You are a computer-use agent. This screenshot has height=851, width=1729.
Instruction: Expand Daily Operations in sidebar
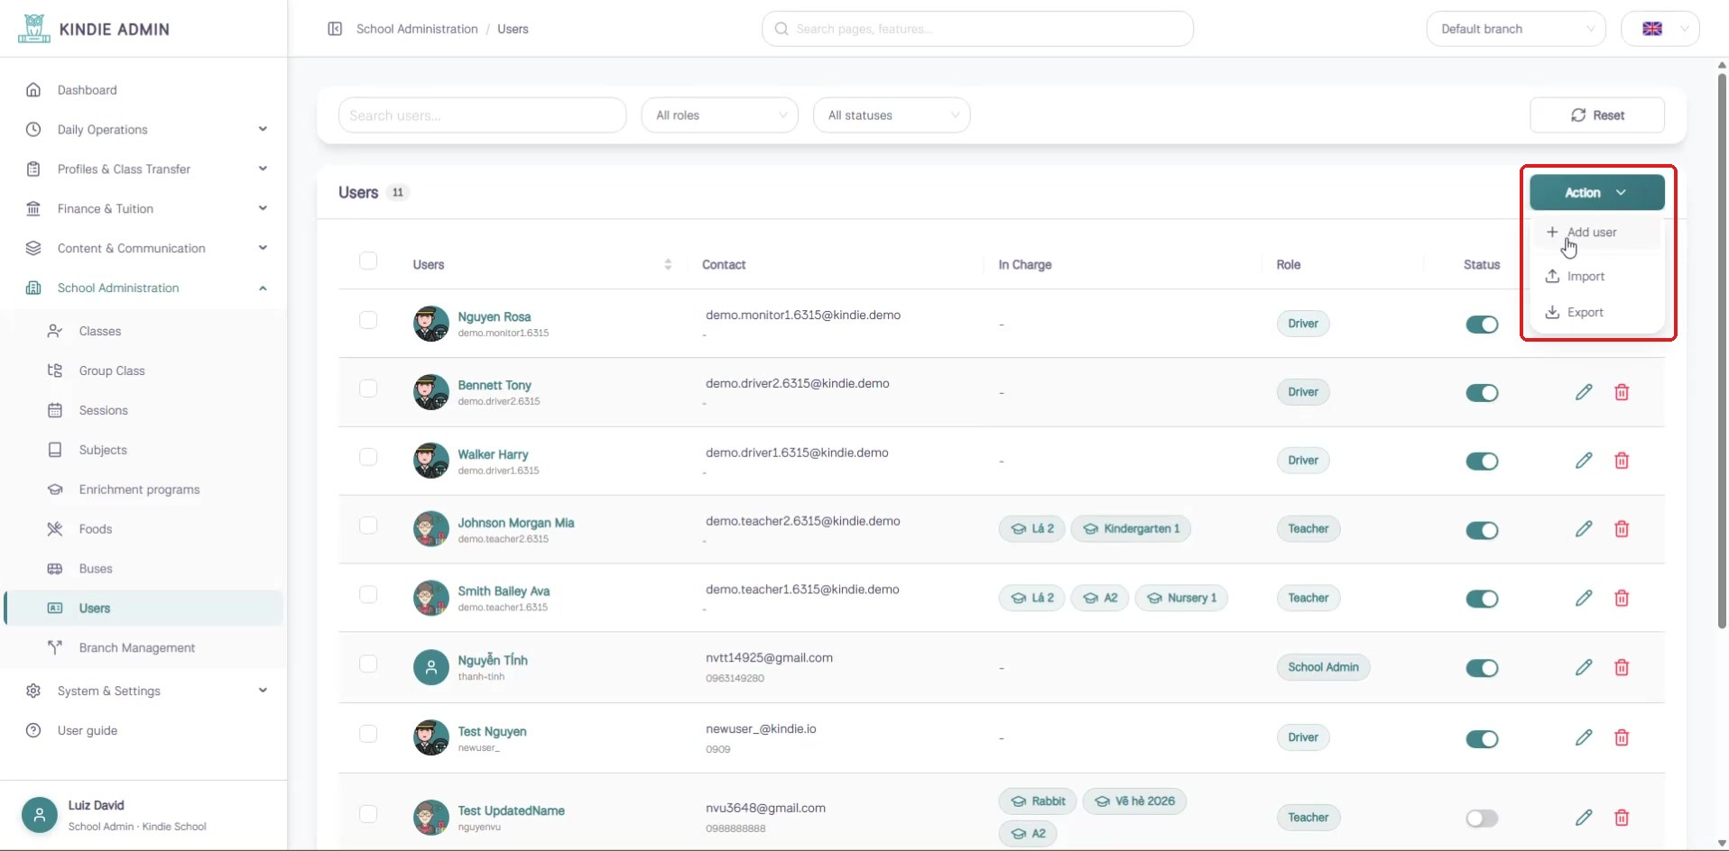point(144,130)
